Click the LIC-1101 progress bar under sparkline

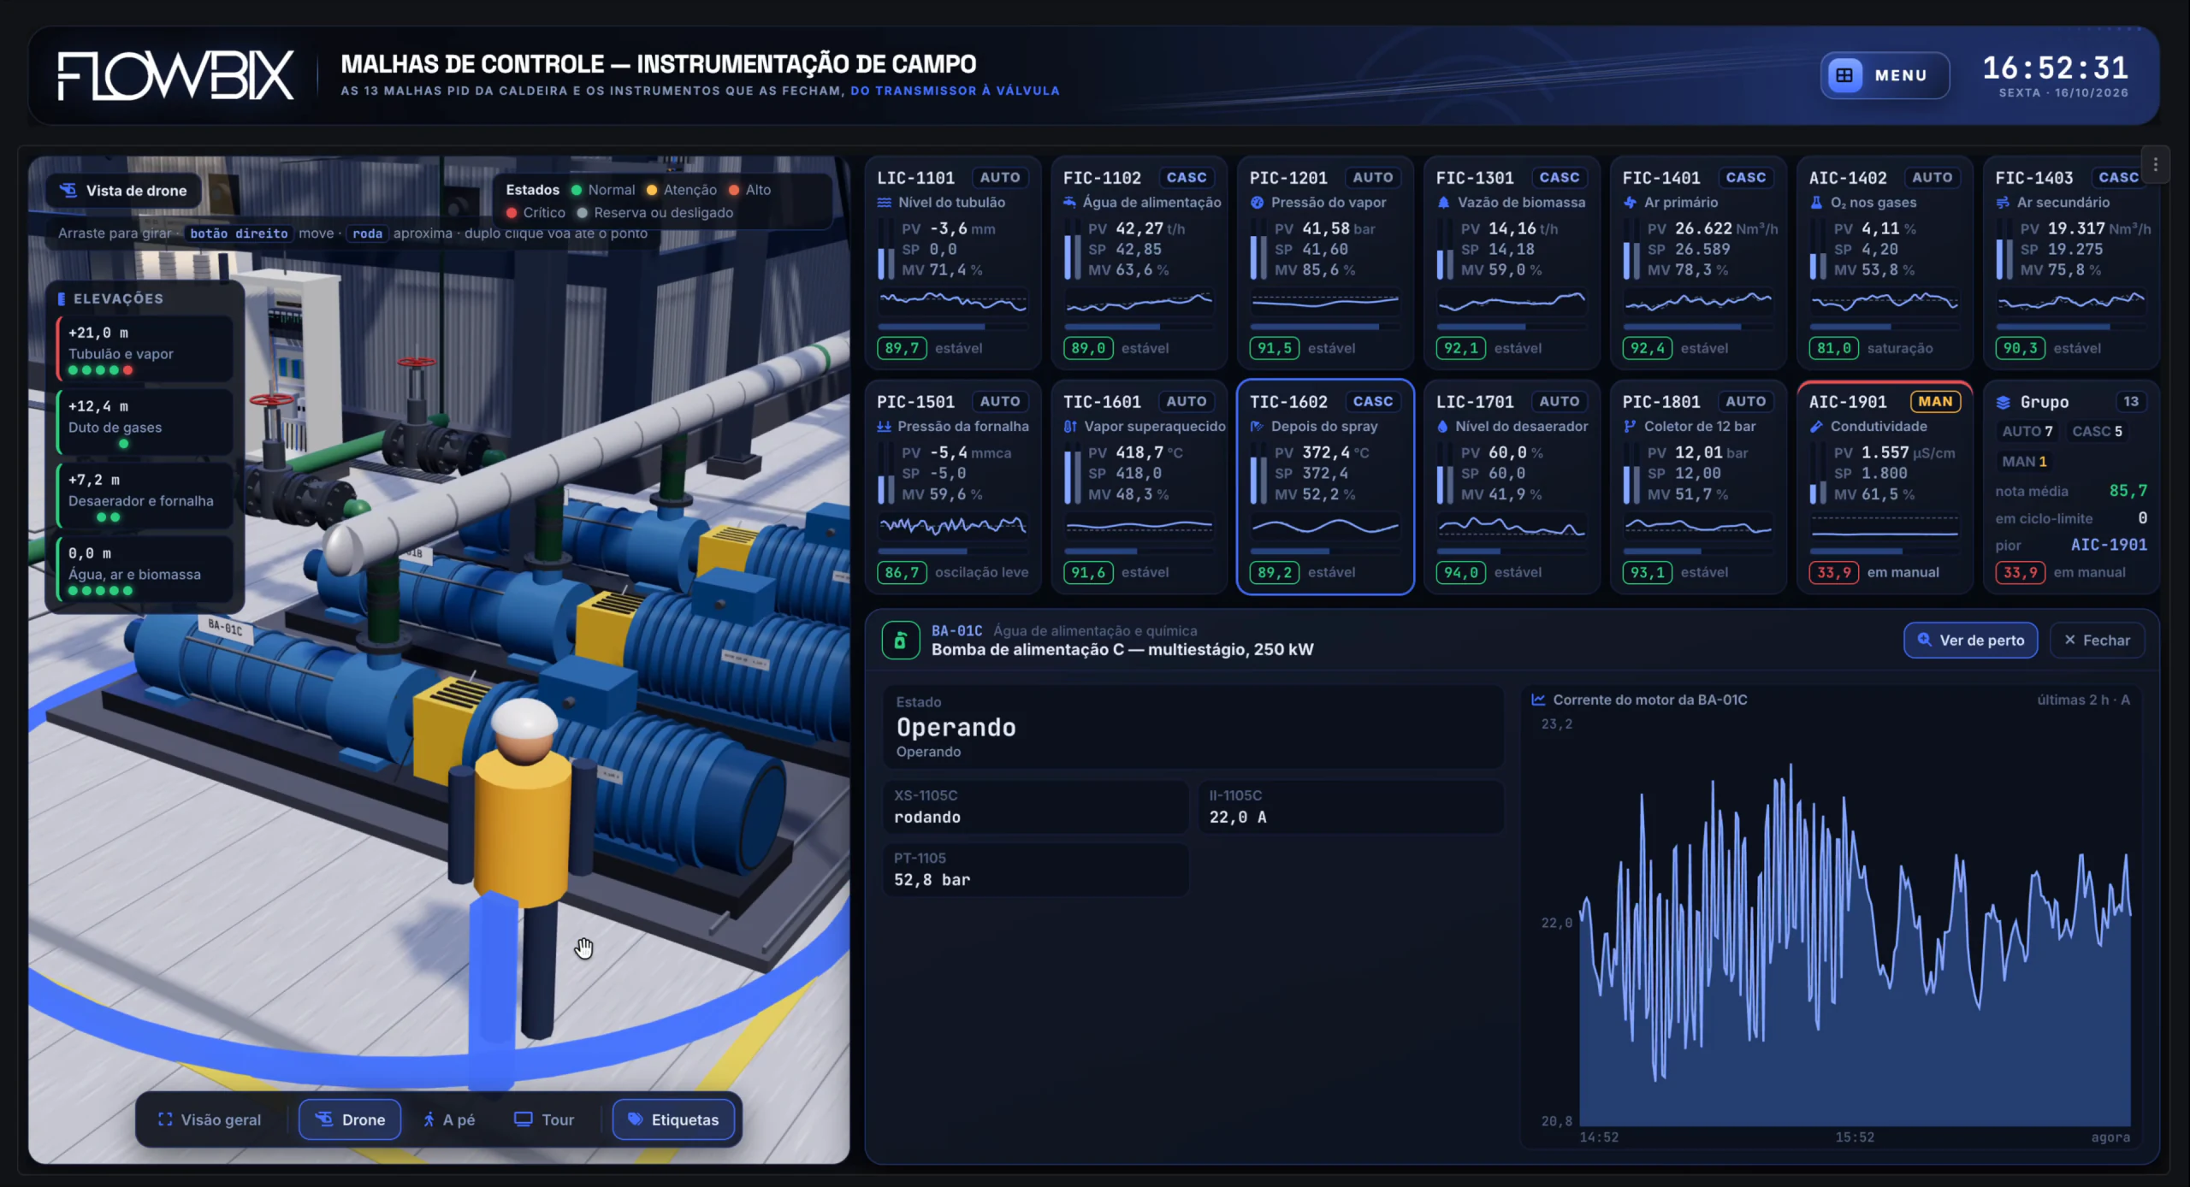pyautogui.click(x=952, y=327)
